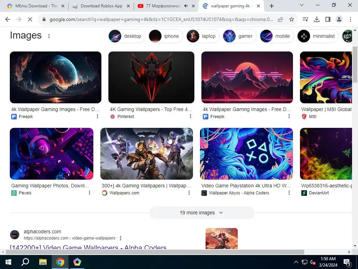Open Wallpaper | MSI Global link
Screen dimensions: 358x269
tap(326, 109)
